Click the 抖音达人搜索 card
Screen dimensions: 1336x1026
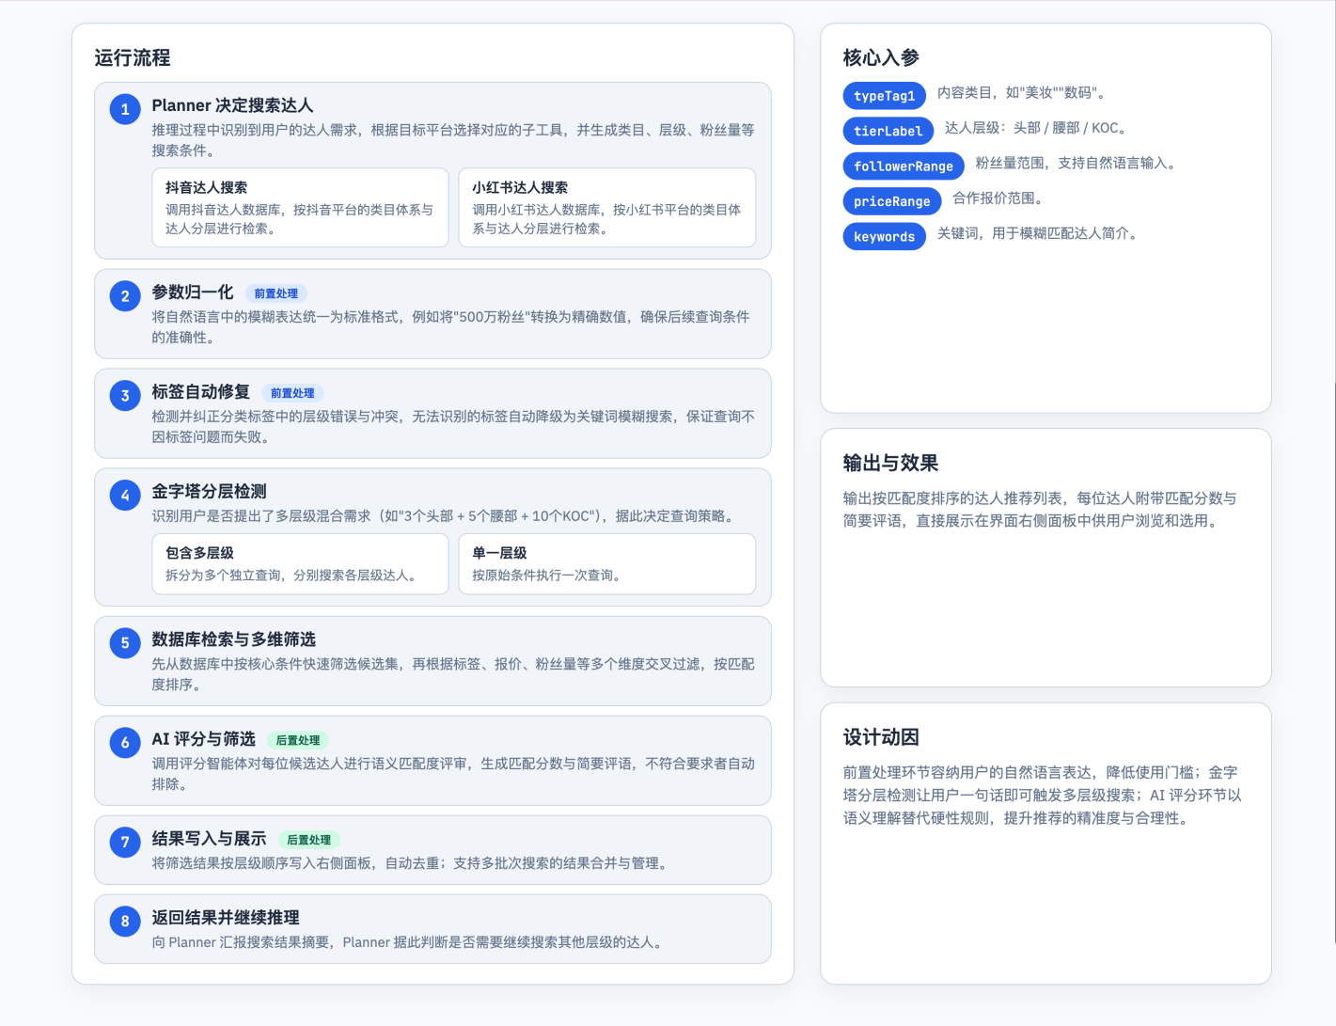click(301, 208)
